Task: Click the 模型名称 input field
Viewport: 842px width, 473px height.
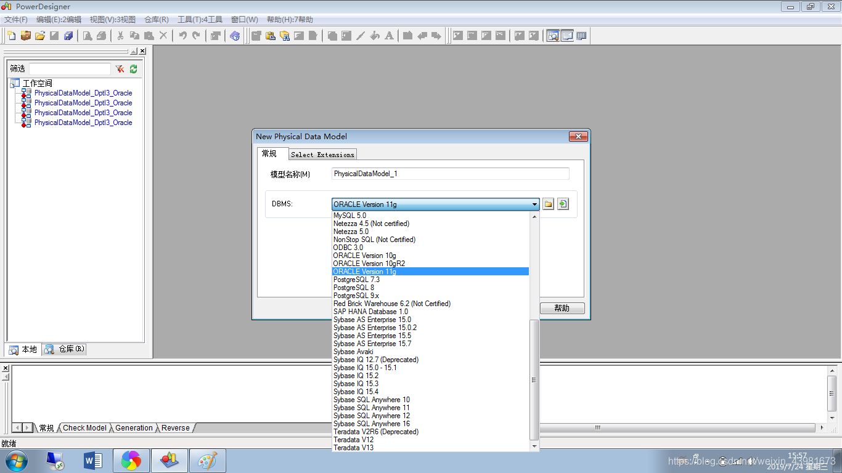Action: pos(451,174)
